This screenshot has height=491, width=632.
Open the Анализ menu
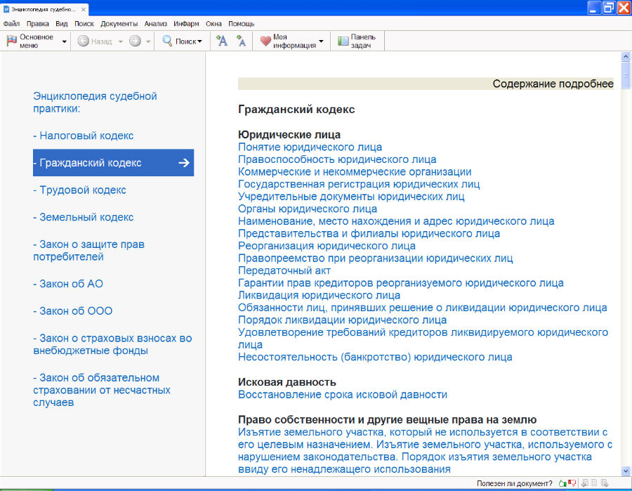click(155, 23)
